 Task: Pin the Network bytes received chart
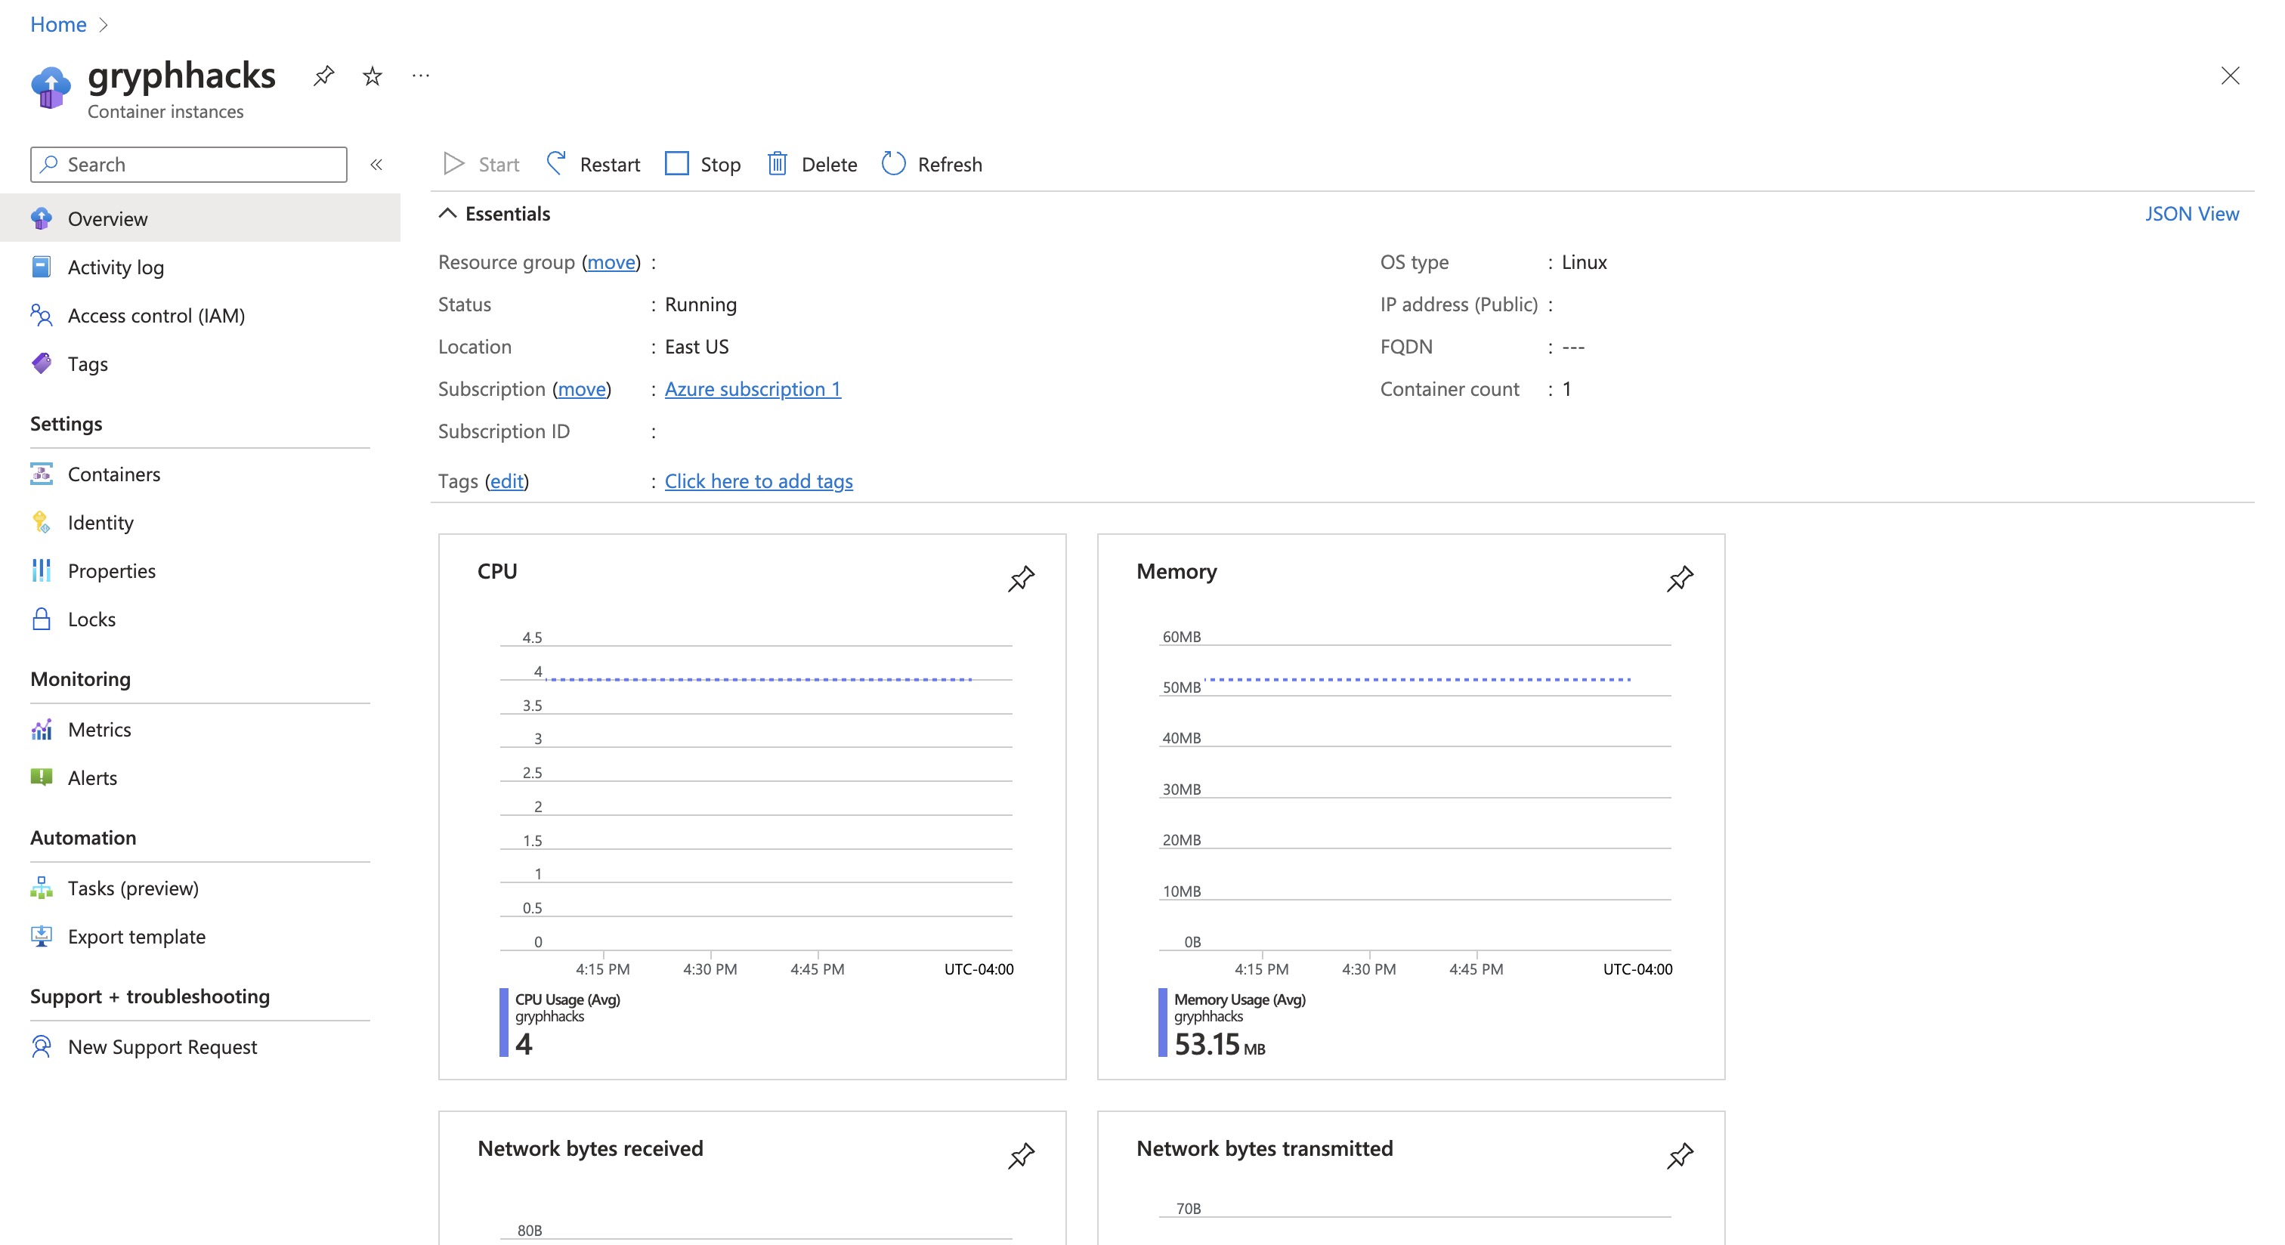[x=1021, y=1155]
